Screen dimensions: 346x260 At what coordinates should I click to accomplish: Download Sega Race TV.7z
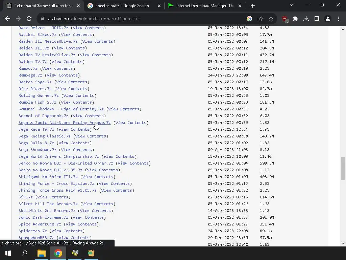tap(36, 129)
